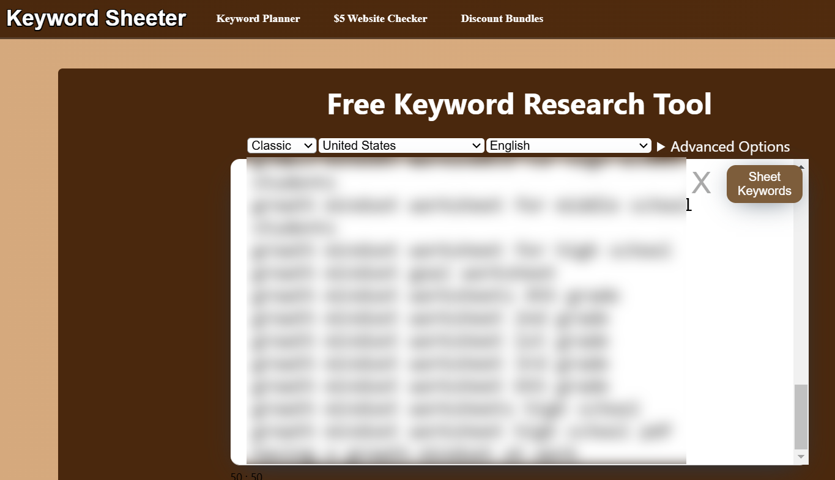The width and height of the screenshot is (835, 480).
Task: Open the $5 Website Checker link
Action: coord(380,19)
